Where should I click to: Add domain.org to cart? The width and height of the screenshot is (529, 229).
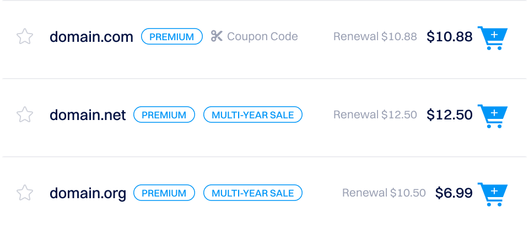tap(492, 193)
